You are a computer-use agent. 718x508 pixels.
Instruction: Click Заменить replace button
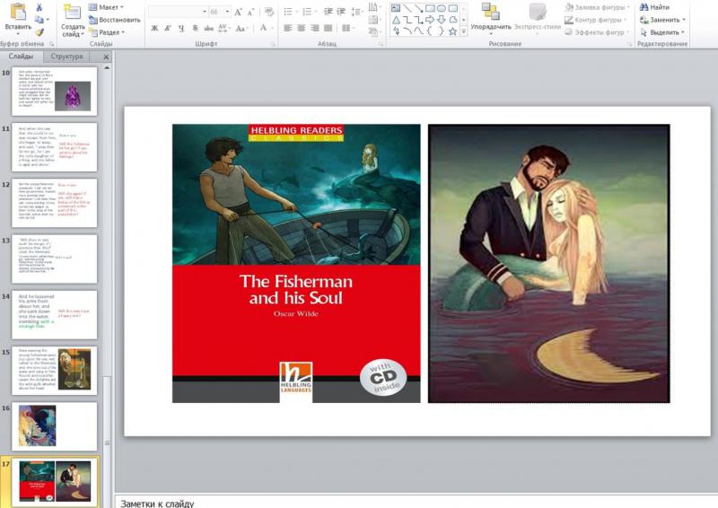662,20
